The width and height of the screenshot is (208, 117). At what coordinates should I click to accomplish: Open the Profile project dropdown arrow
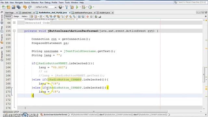93,7
